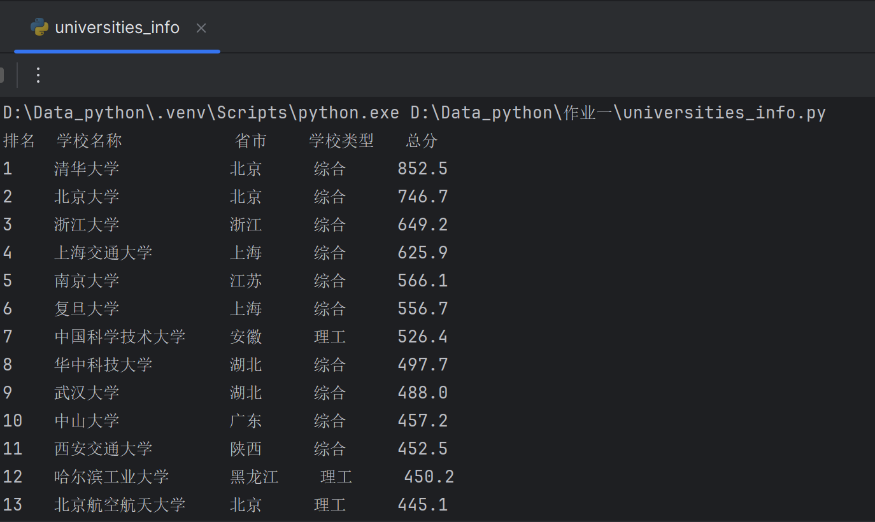Screen dimensions: 875x522
Task: Click the school name 西安交通大学
Action: point(103,449)
